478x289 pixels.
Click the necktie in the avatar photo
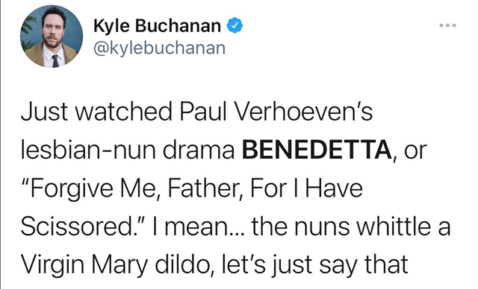pyautogui.click(x=55, y=61)
